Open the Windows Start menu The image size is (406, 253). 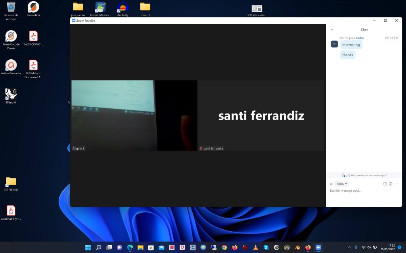88,247
